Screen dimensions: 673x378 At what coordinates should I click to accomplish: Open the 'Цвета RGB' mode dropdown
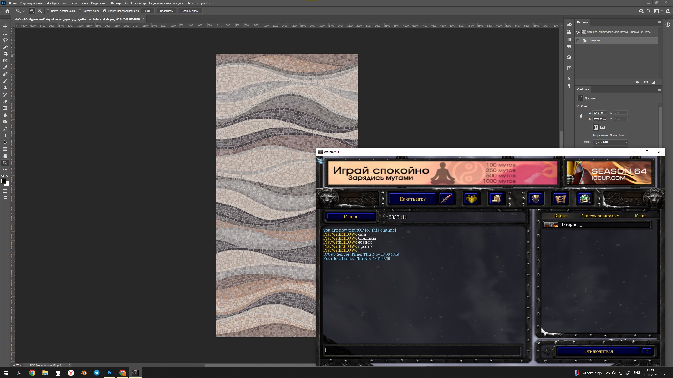pyautogui.click(x=610, y=142)
